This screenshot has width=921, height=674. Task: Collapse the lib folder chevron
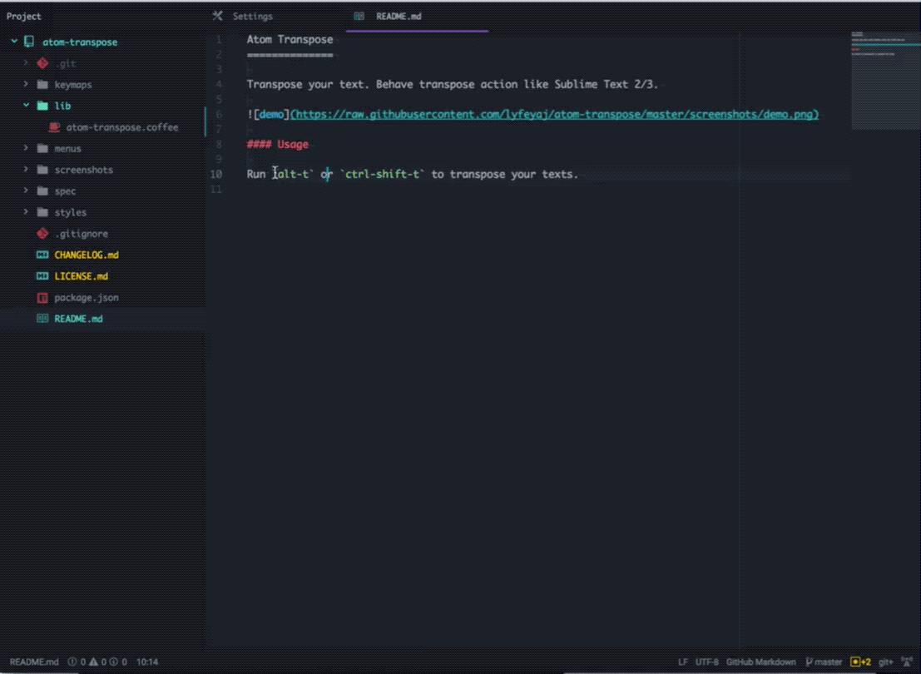pyautogui.click(x=26, y=105)
